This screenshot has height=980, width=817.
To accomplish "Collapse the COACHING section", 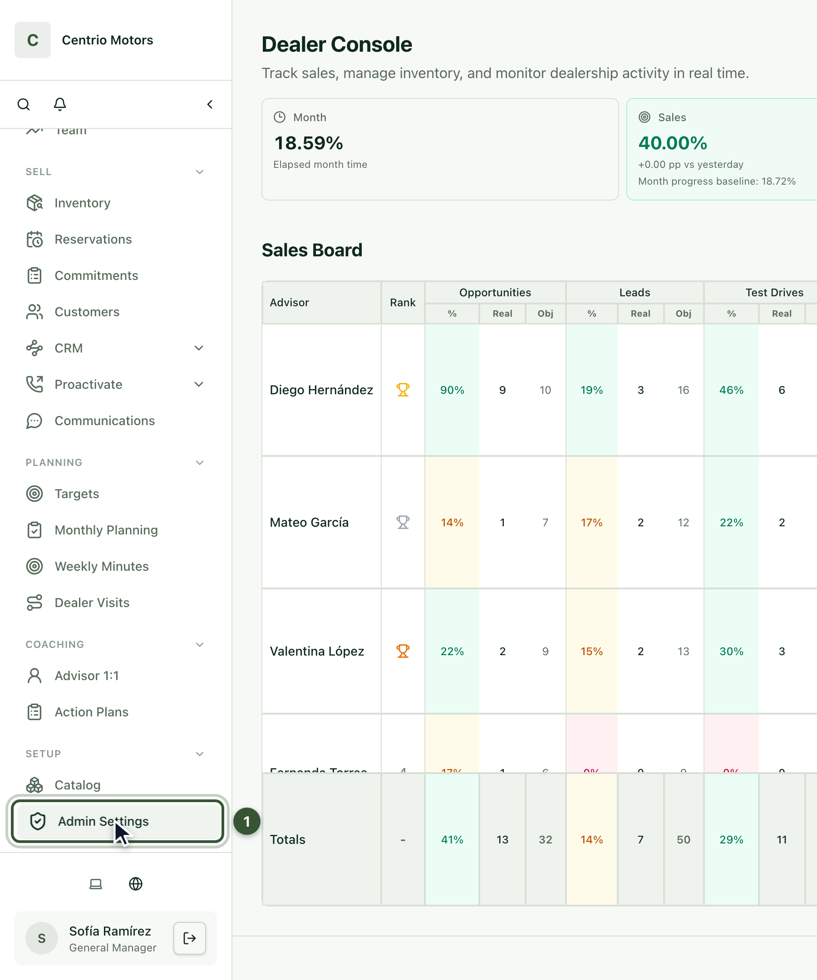I will (x=200, y=645).
